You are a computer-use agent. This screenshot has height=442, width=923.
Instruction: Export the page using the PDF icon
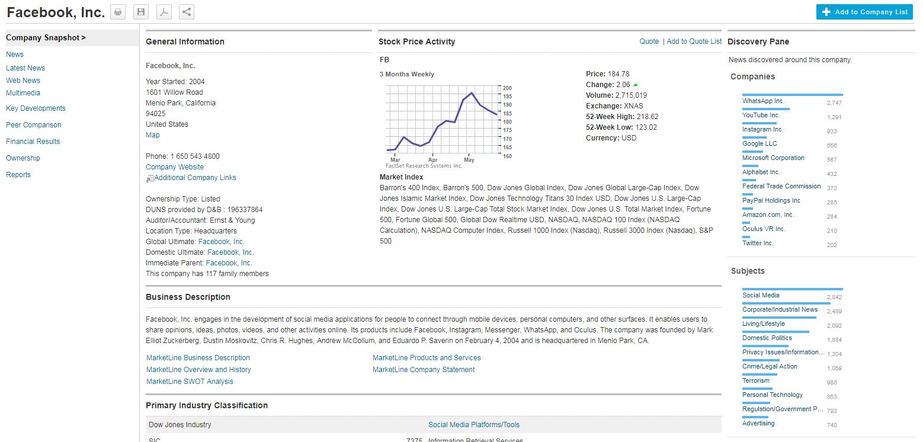(x=164, y=12)
